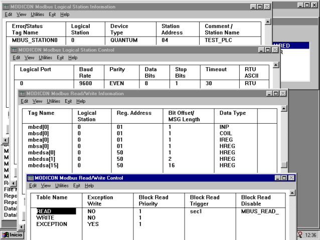Screen dimensions: 320x240
Task: Click the Inicio start button
Action: pos(13,235)
